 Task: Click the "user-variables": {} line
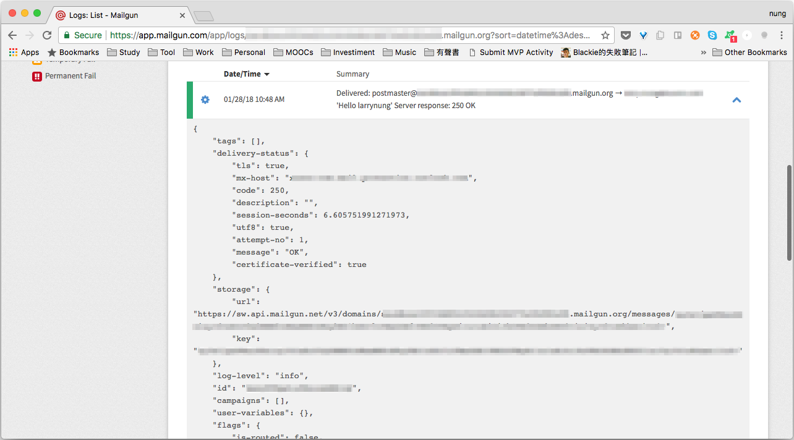263,413
